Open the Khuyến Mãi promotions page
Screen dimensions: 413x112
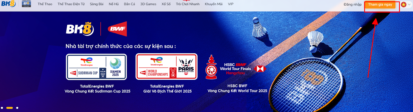click(214, 4)
